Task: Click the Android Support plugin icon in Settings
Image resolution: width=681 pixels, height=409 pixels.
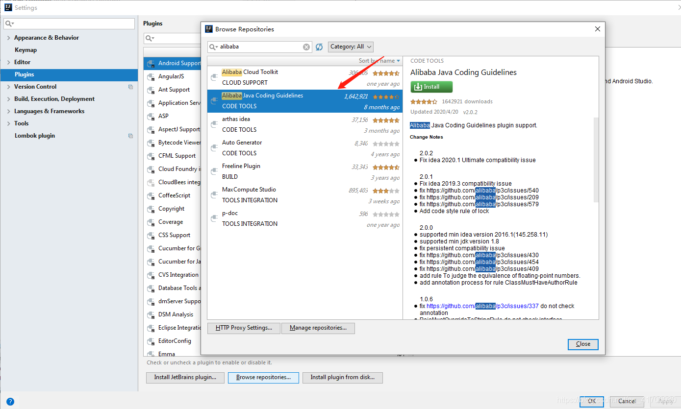Action: (x=151, y=63)
